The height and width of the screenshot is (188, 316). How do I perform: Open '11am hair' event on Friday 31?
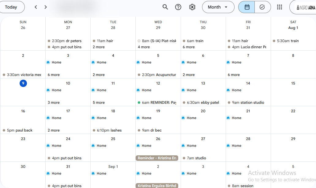tap(238, 41)
